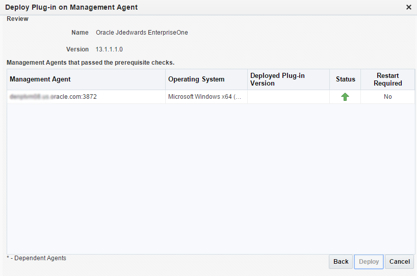Viewport: 417px width, 276px height.
Task: Click the 'No' restart required cell
Action: [x=387, y=97]
